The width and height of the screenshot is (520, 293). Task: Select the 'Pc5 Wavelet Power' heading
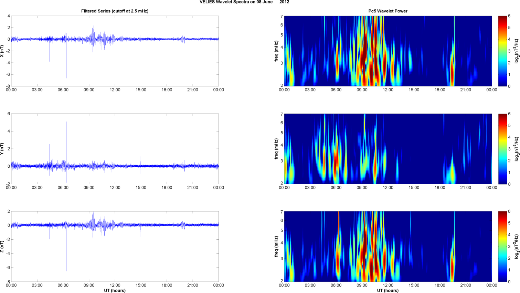388,11
